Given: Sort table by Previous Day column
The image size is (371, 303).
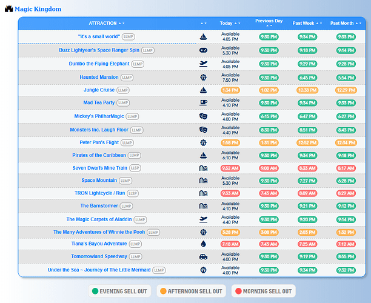Looking at the screenshot, I should click(269, 22).
